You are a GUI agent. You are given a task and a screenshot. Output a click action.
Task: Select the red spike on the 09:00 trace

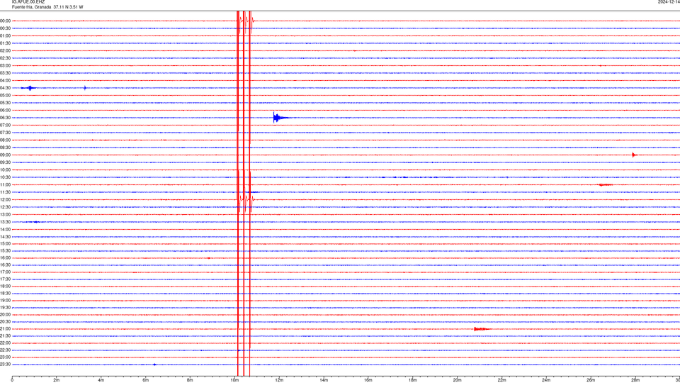pyautogui.click(x=634, y=155)
